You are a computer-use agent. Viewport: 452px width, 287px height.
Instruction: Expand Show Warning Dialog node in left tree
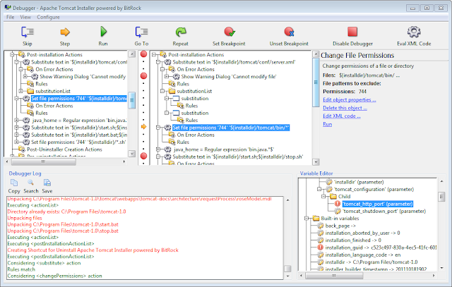(x=25, y=76)
